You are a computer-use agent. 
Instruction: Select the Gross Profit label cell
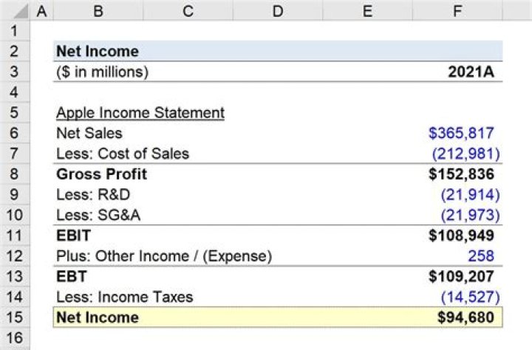click(101, 174)
